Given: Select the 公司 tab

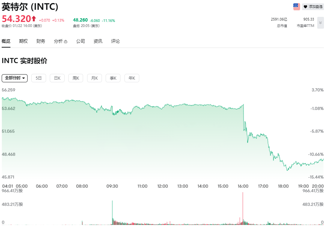Looking at the screenshot, I should [x=80, y=41].
